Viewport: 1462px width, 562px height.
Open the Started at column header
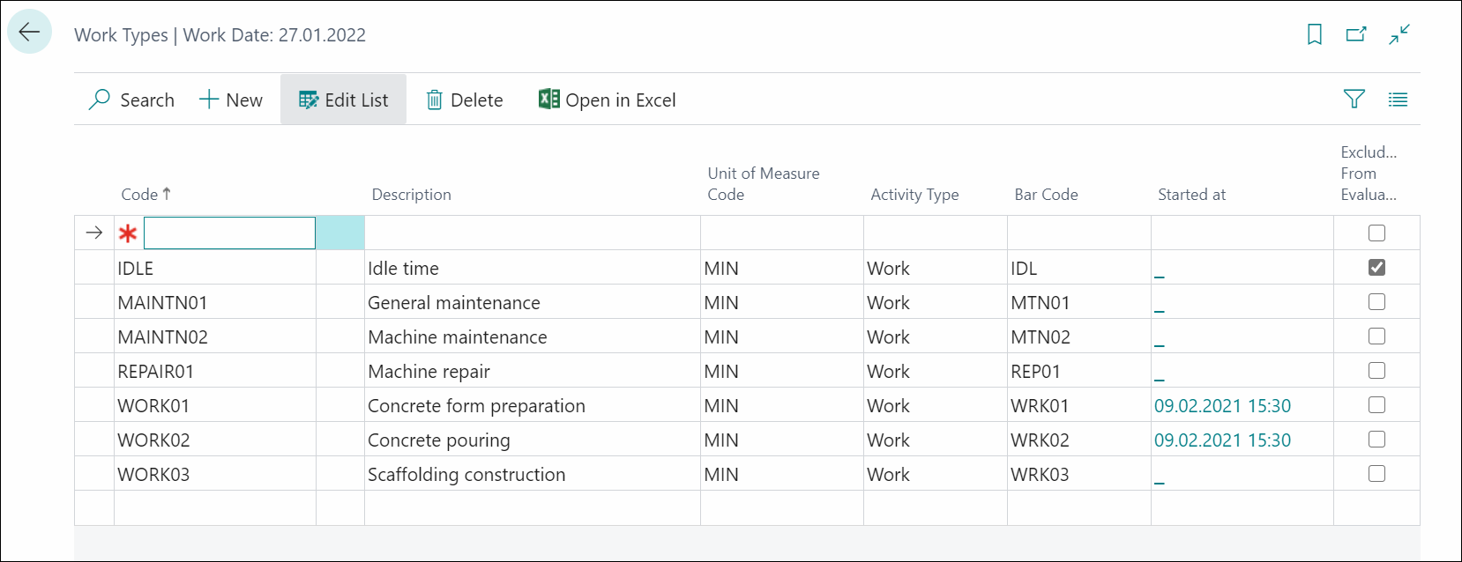pyautogui.click(x=1191, y=195)
